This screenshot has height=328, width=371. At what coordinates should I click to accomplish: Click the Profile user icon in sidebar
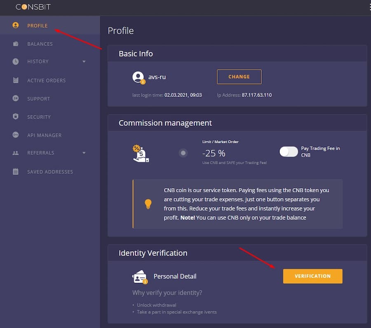(16, 25)
